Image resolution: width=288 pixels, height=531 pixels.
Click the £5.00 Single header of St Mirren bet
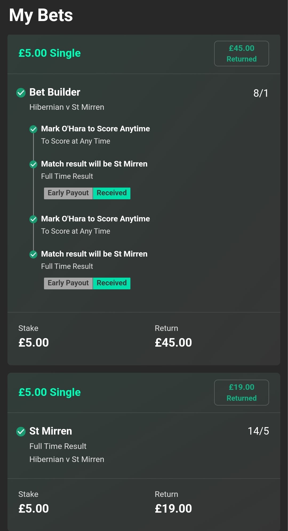[50, 392]
